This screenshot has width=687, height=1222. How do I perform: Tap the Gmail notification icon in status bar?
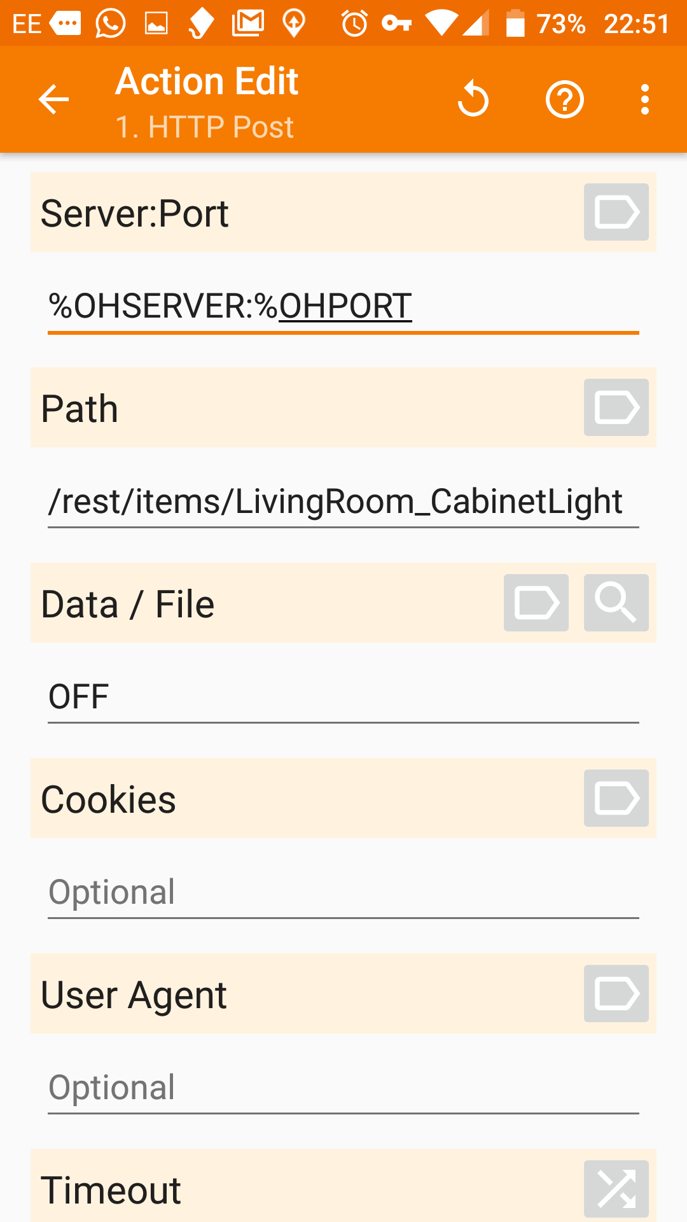(x=248, y=24)
